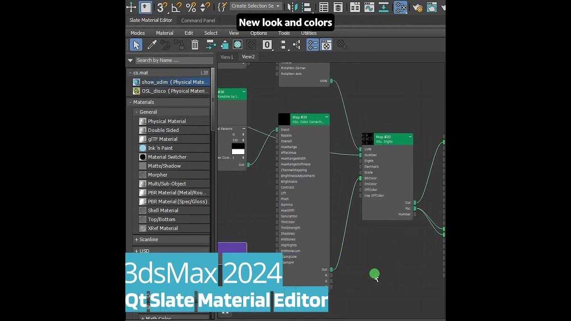Screen dimensions: 571x321
Task: Collapse the Materials group
Action: pos(130,102)
